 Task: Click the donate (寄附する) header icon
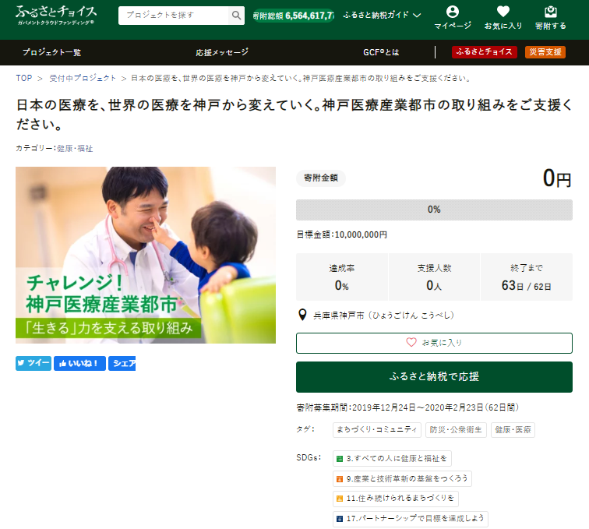551,18
